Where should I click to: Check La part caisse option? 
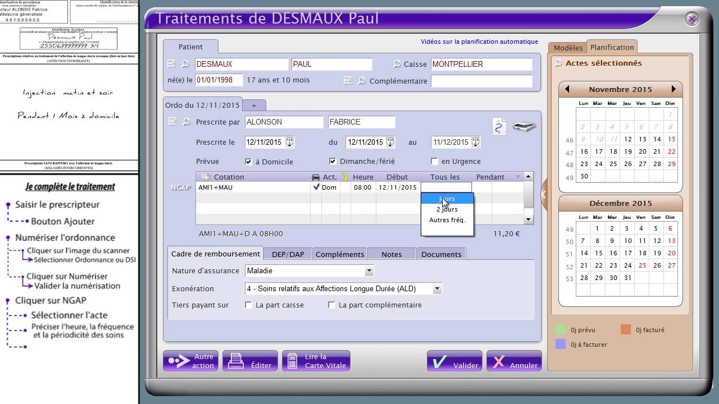click(248, 305)
